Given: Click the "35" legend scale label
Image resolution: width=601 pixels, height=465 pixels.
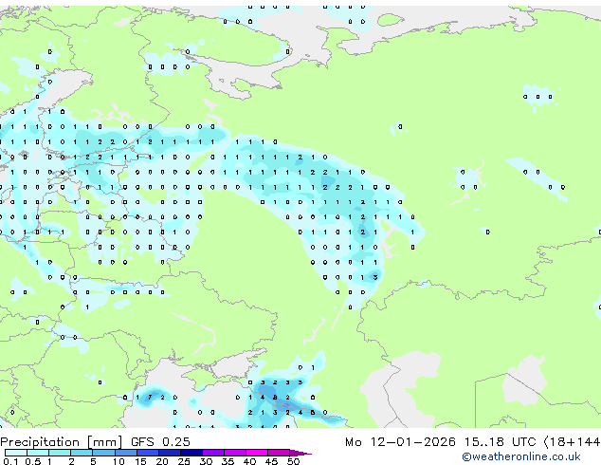Looking at the screenshot, I should [228, 461].
